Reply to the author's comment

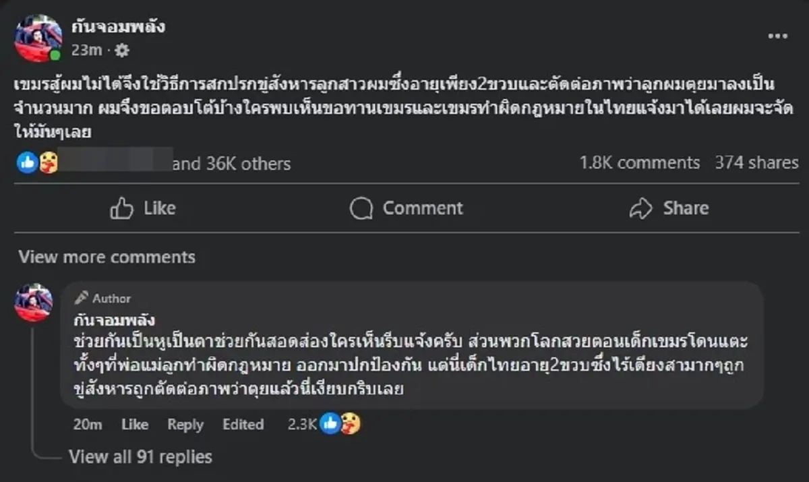click(185, 425)
